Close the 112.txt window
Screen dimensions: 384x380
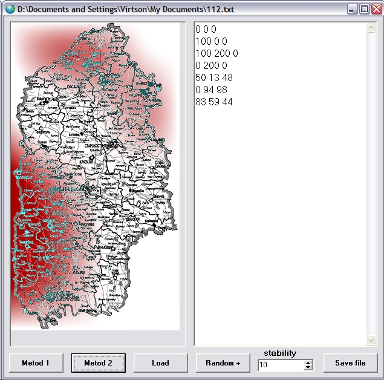377,9
